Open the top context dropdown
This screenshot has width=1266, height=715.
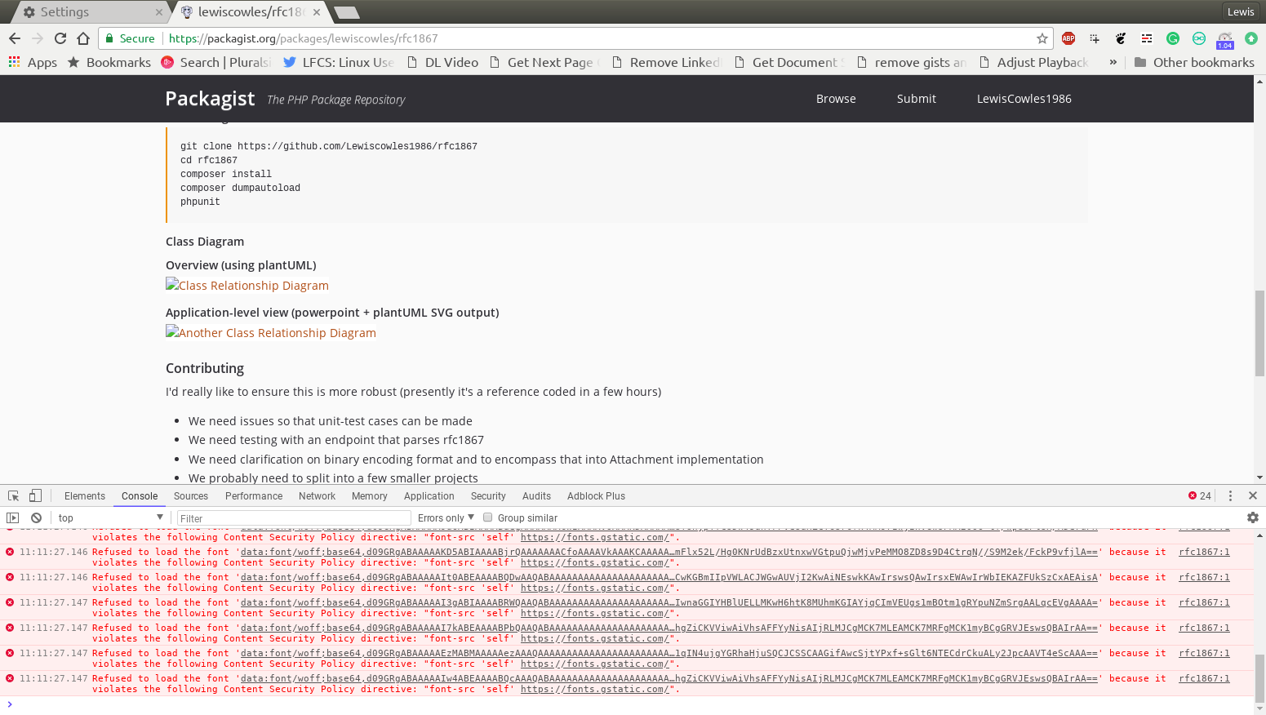110,517
